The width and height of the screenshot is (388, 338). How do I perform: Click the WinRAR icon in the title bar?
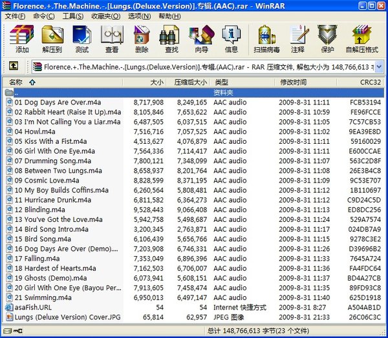6,6
